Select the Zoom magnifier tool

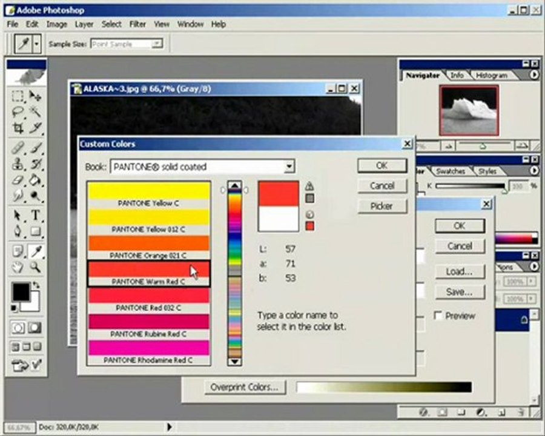point(35,267)
